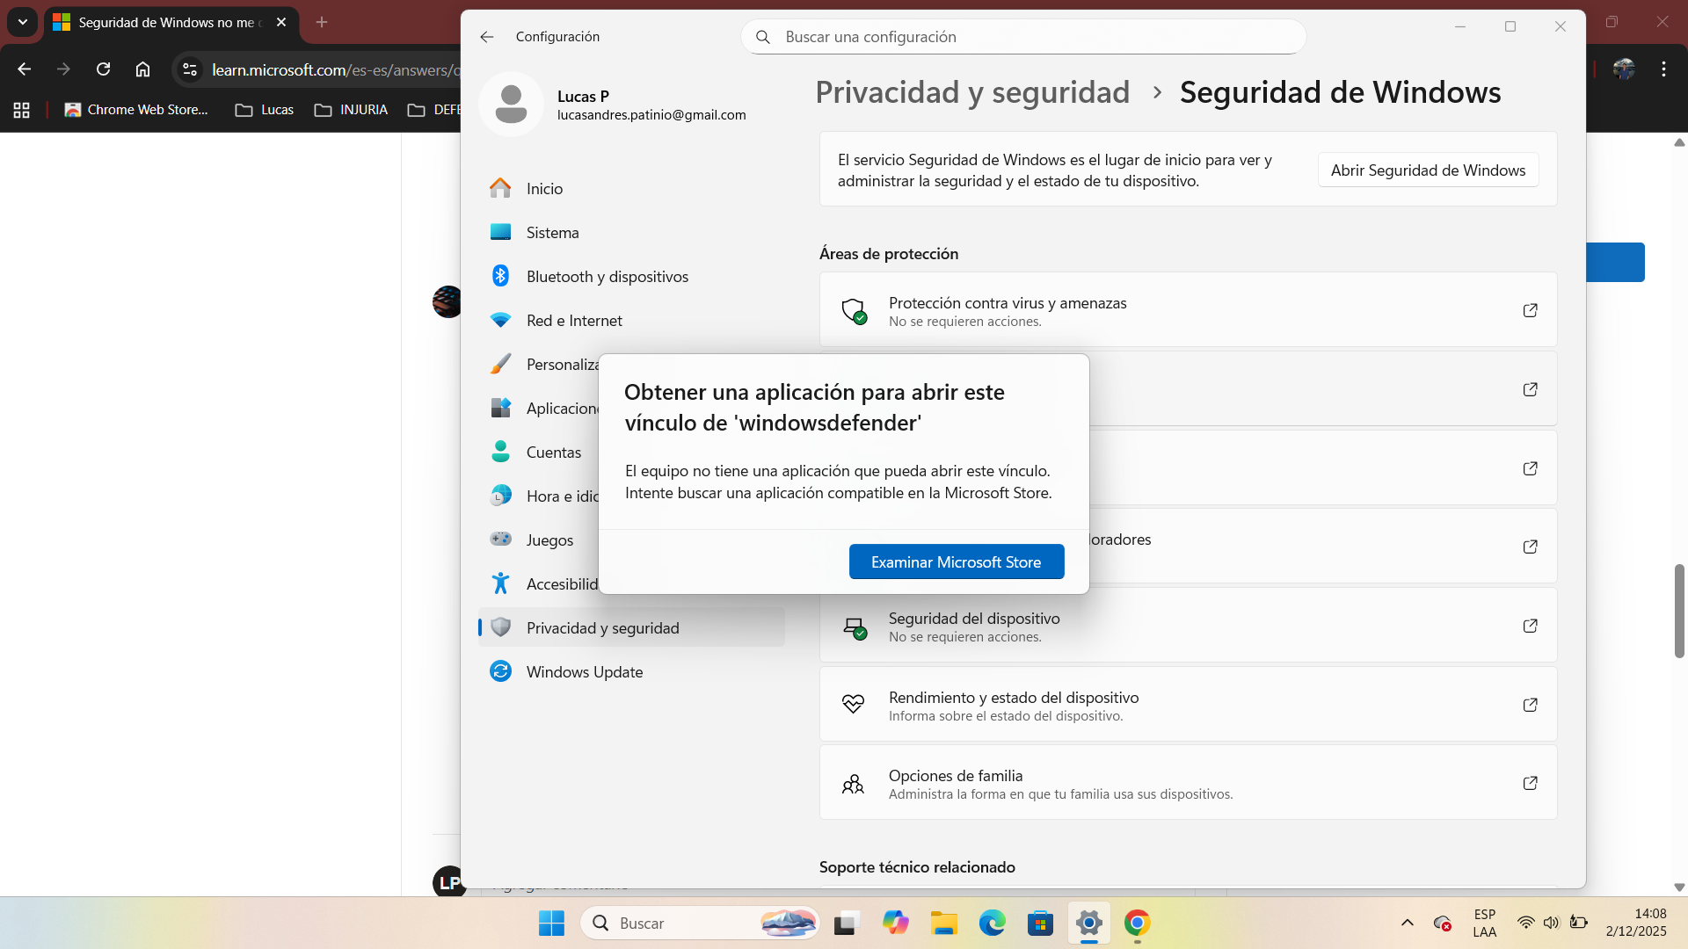The height and width of the screenshot is (949, 1688).
Task: Select the Juegos controller icon in sidebar
Action: (x=500, y=539)
